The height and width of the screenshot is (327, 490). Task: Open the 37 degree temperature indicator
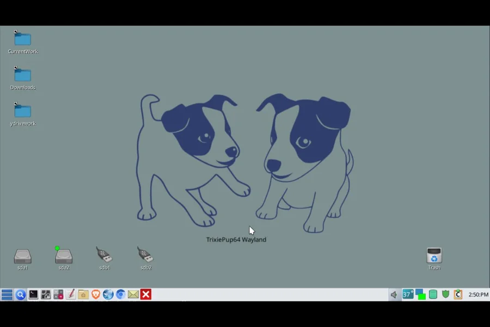coord(407,294)
